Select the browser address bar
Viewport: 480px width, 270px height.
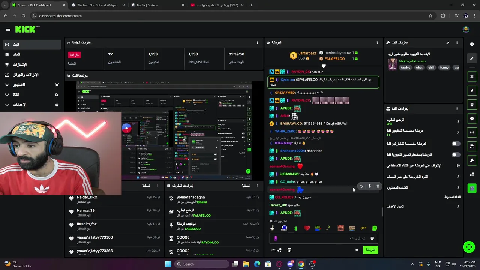click(x=232, y=16)
